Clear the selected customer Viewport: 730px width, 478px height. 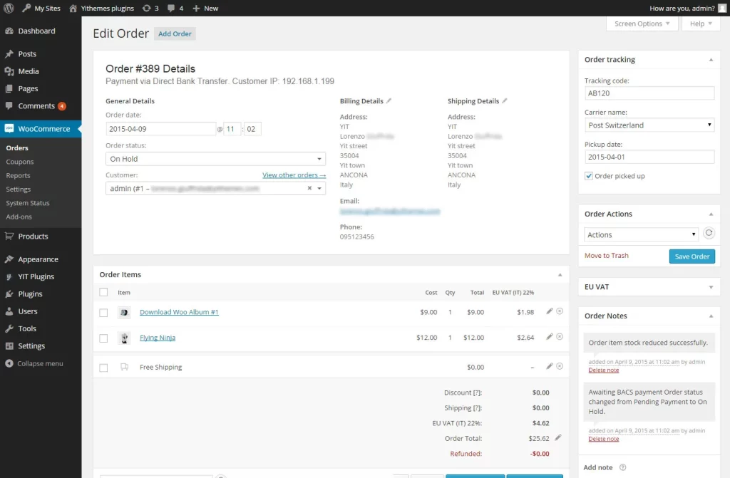coord(309,188)
